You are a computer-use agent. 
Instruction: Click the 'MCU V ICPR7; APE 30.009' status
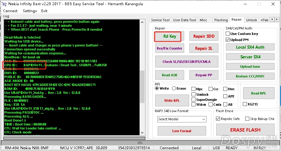[x=84, y=148]
